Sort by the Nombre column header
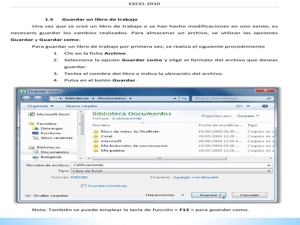The image size is (300, 225). tap(101, 125)
